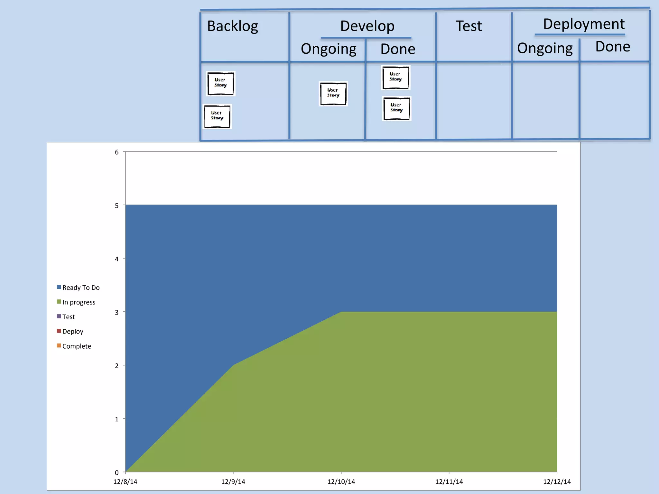Click the 12/8/14 date axis label
659x494 pixels.
tap(125, 482)
